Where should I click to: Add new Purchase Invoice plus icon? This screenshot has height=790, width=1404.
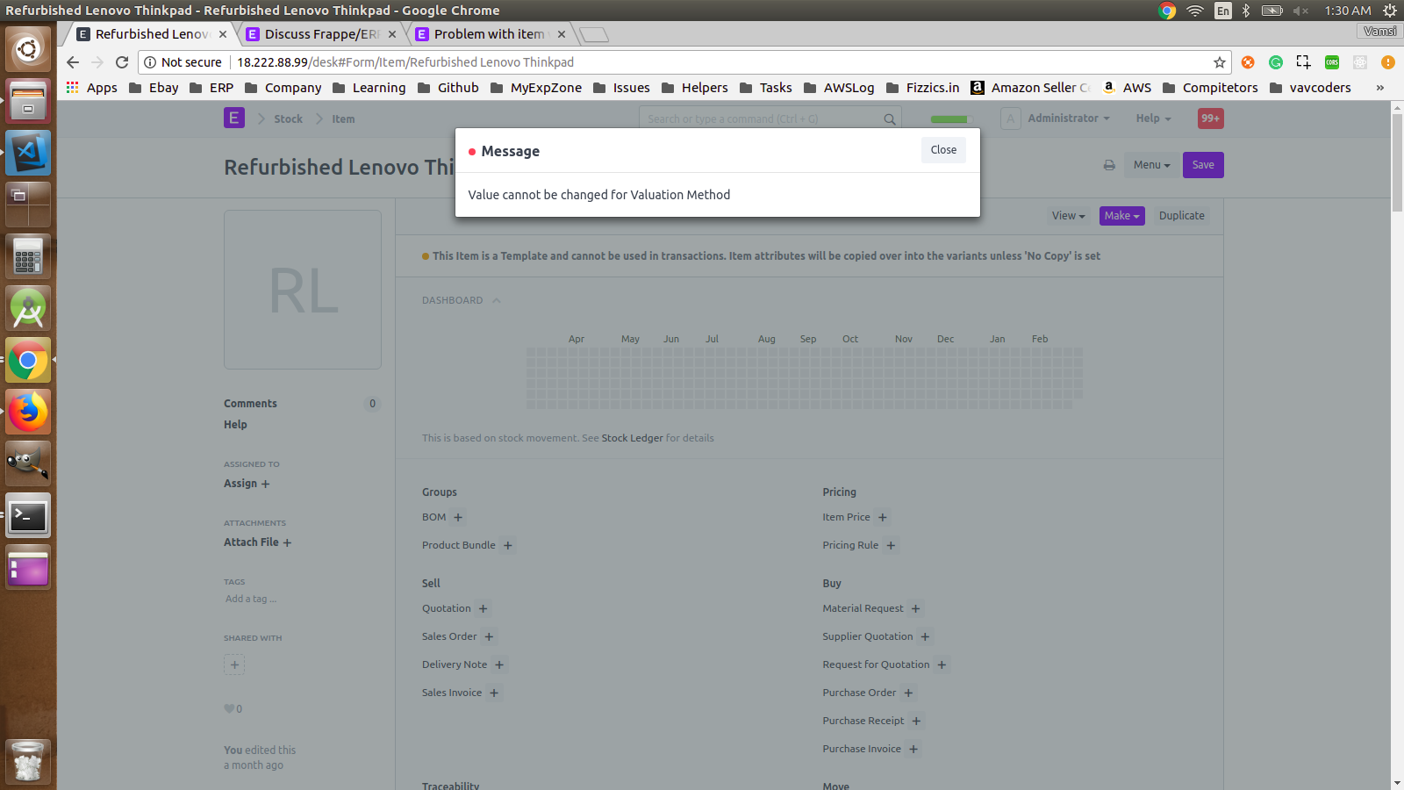click(913, 750)
